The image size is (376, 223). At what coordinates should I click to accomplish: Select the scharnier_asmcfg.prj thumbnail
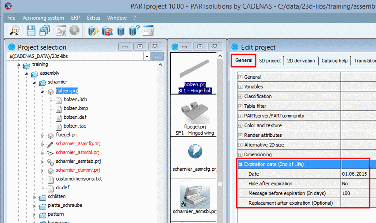coord(195,158)
